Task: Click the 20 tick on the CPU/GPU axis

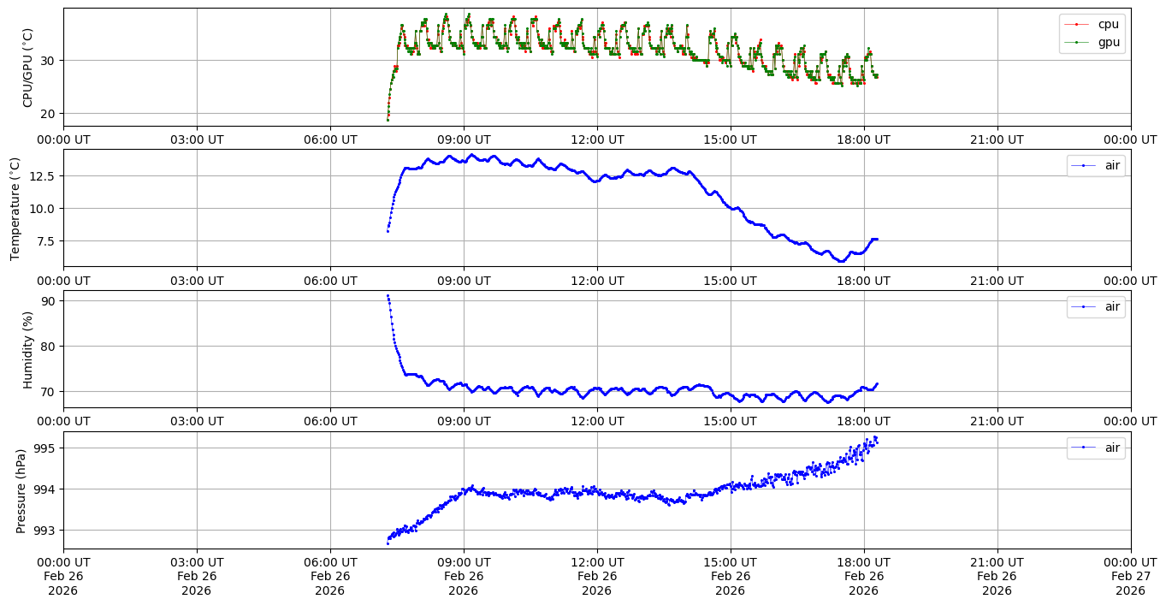Action: tap(49, 114)
